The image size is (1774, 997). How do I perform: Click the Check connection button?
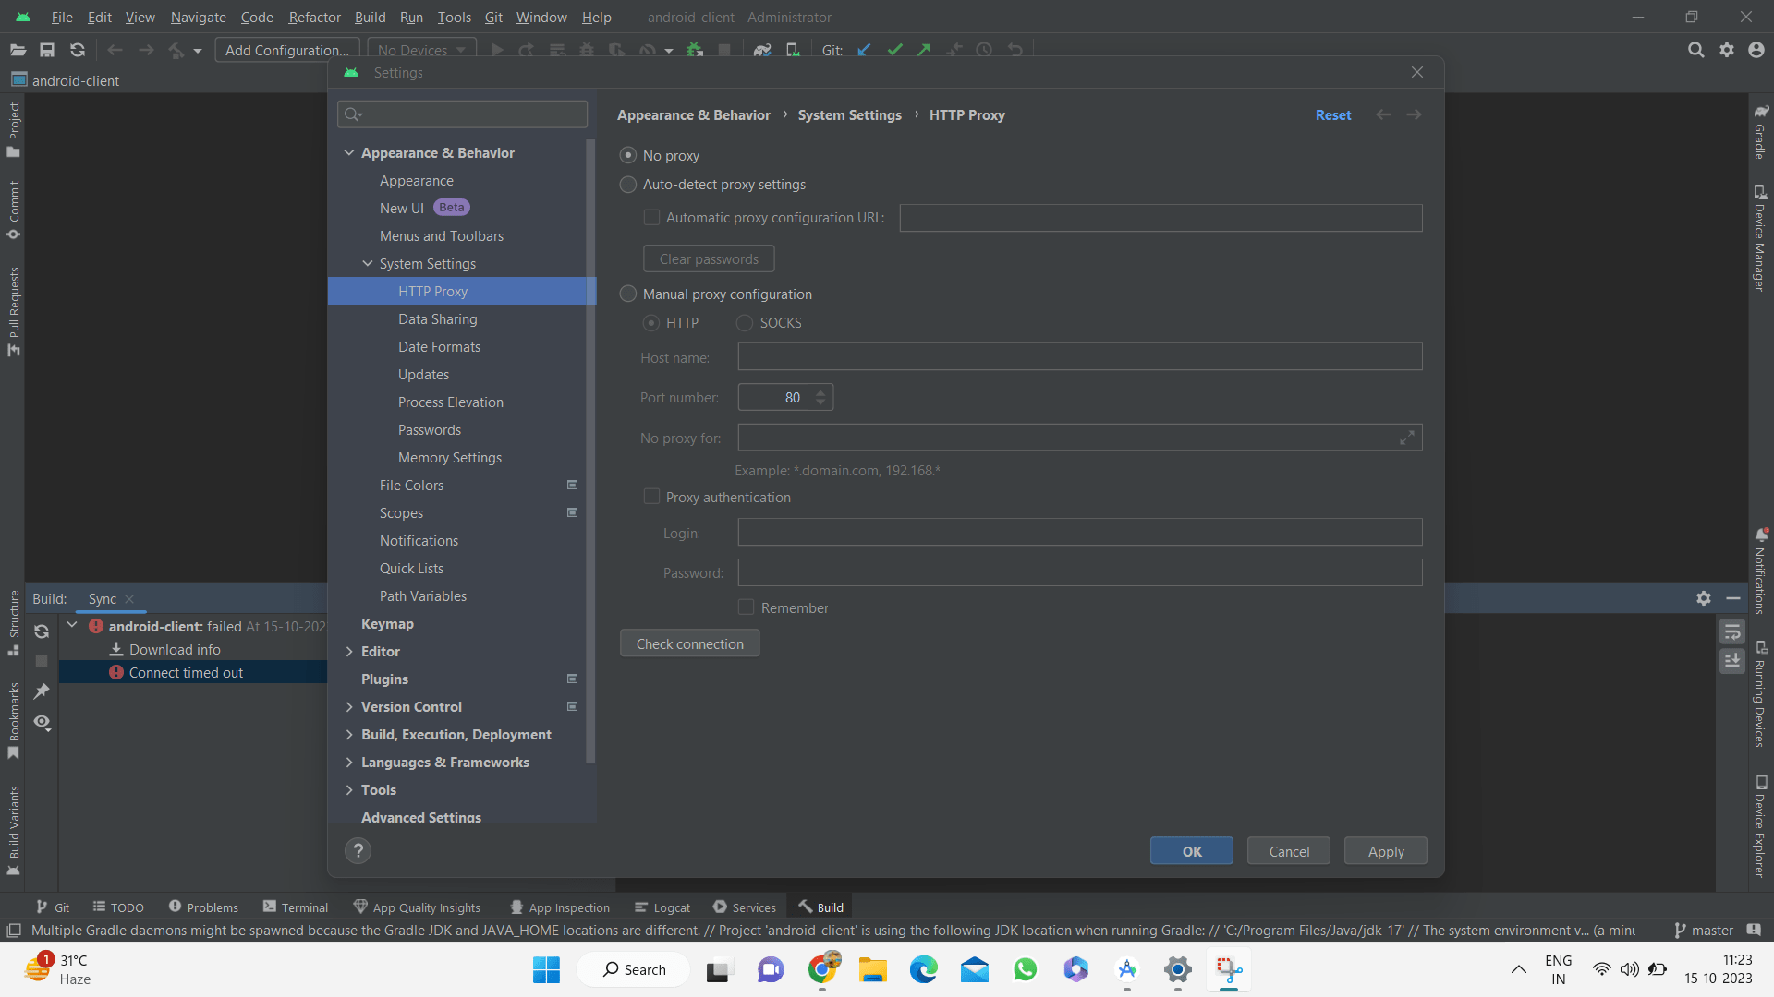coord(689,643)
